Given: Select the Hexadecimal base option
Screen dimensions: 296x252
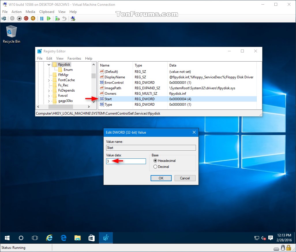Looking at the screenshot, I should click(x=155, y=161).
